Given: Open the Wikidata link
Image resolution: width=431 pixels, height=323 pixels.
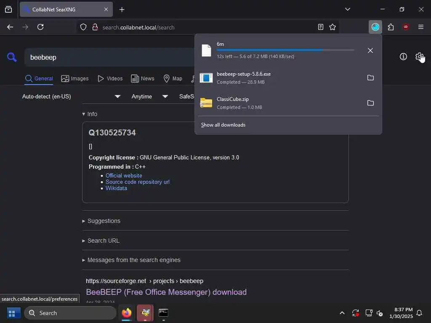Looking at the screenshot, I should pyautogui.click(x=116, y=188).
